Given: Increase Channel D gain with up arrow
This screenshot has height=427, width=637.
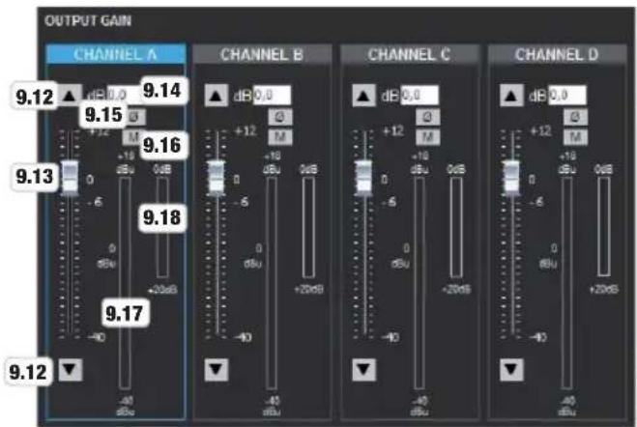Looking at the screenshot, I should pos(510,96).
